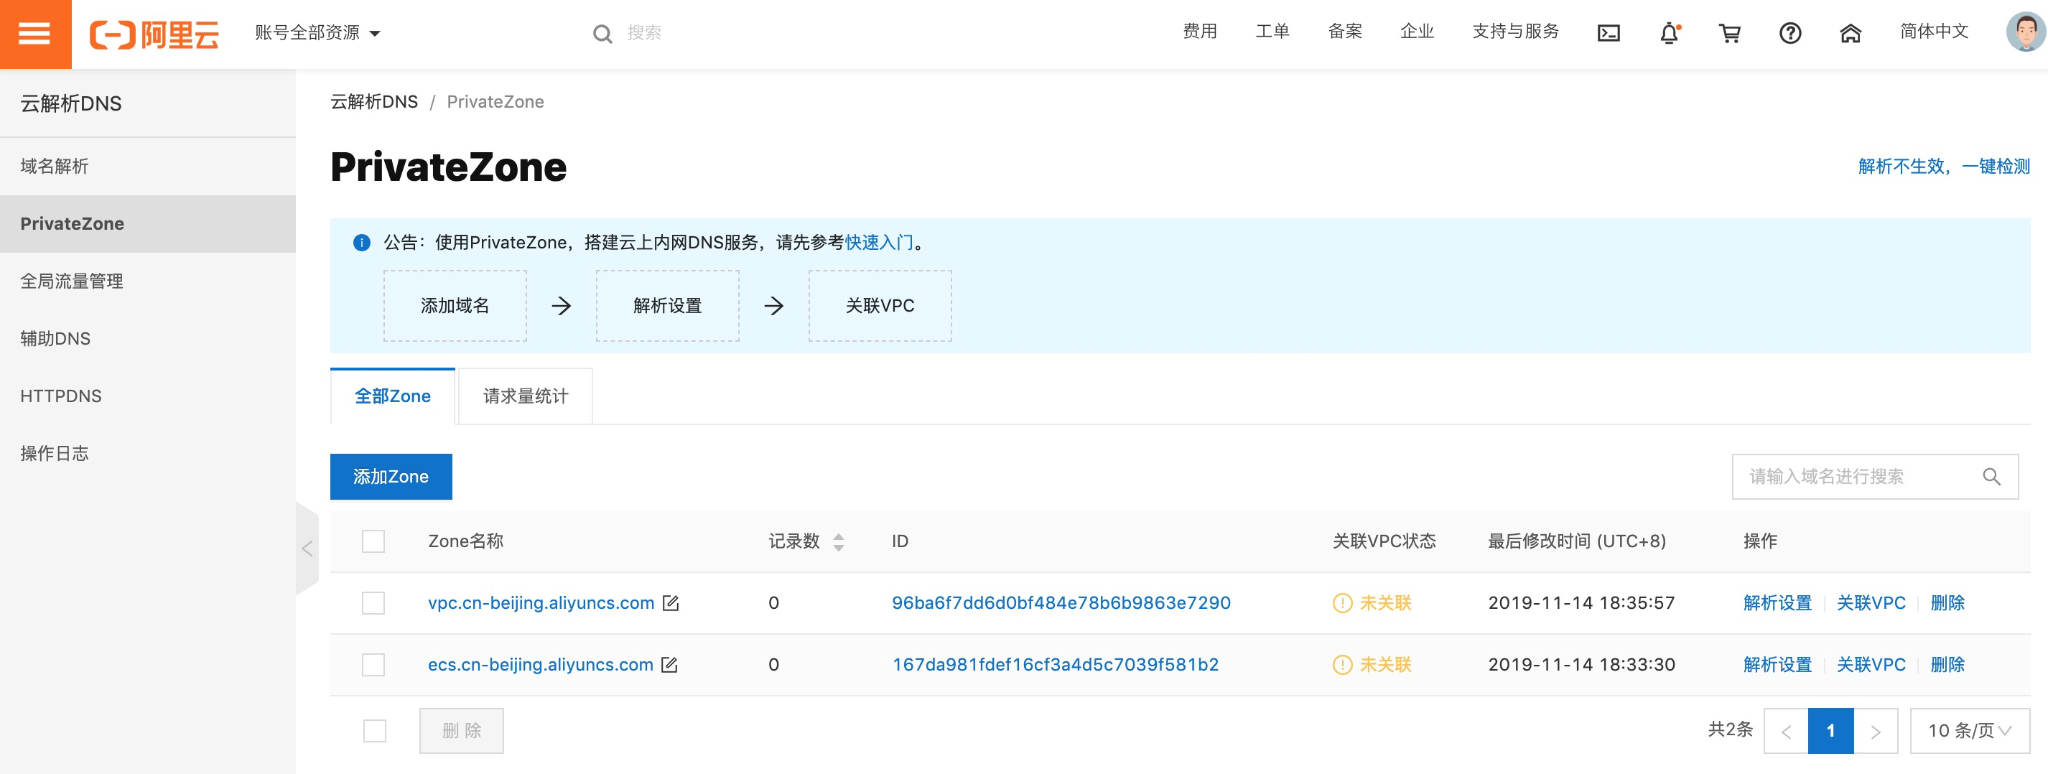Go to next page arrow
2048x774 pixels.
1876,731
